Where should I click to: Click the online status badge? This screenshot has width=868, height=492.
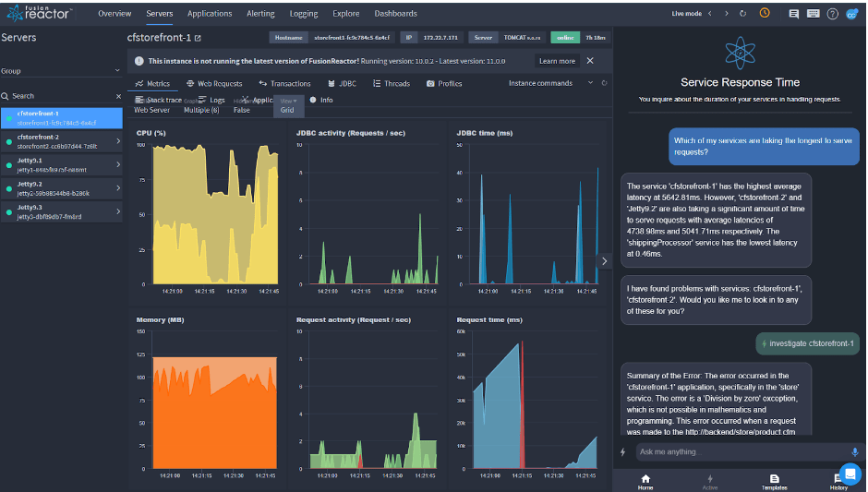coord(565,38)
